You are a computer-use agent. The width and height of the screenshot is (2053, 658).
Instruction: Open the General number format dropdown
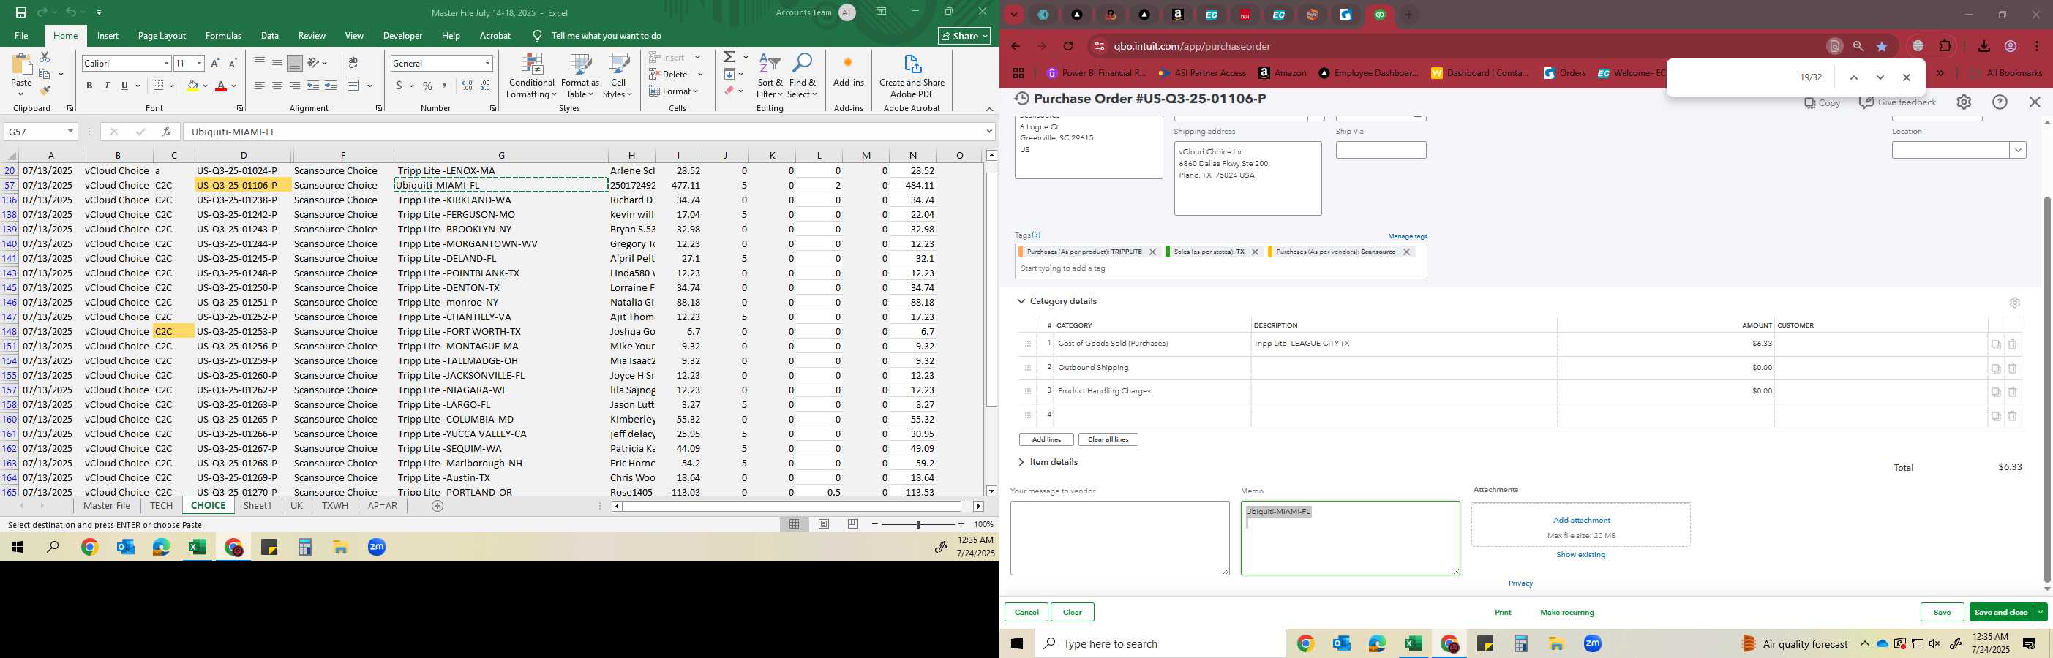click(487, 63)
